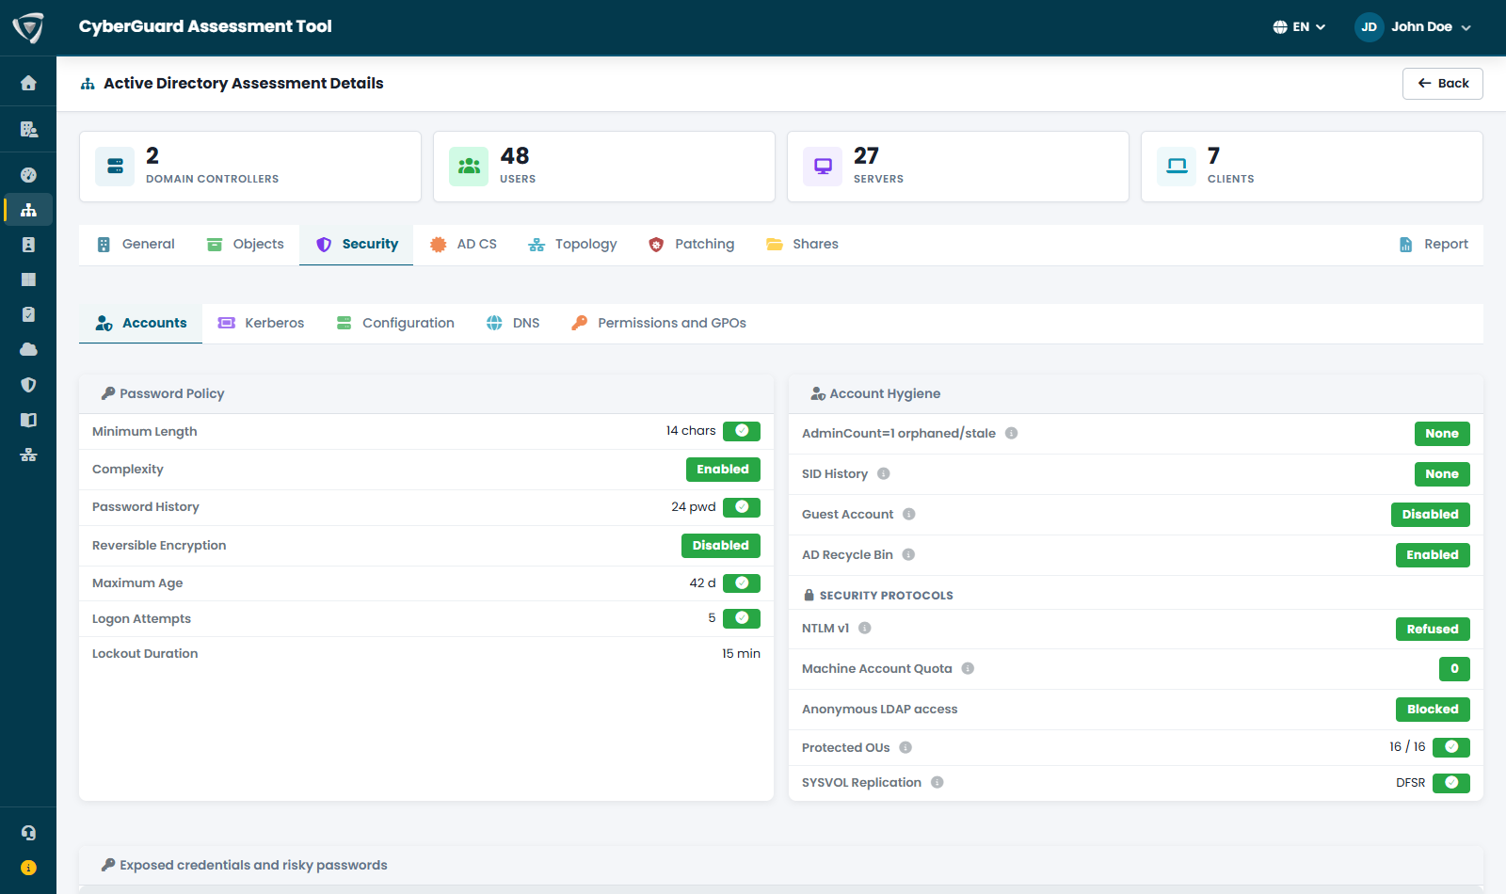Show info for SID History

click(883, 473)
